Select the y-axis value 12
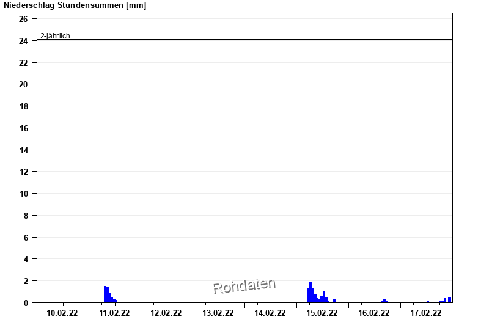Viewport: 489px width, 336px height. click(23, 172)
